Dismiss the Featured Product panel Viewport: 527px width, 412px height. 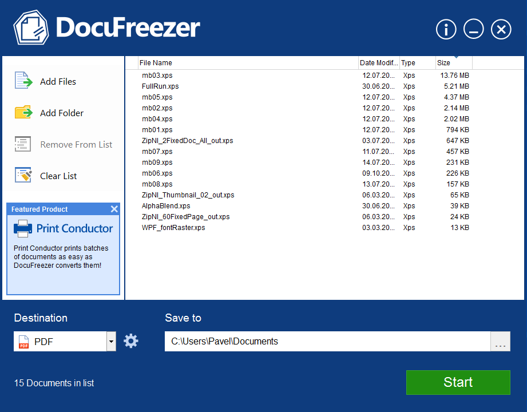point(114,209)
